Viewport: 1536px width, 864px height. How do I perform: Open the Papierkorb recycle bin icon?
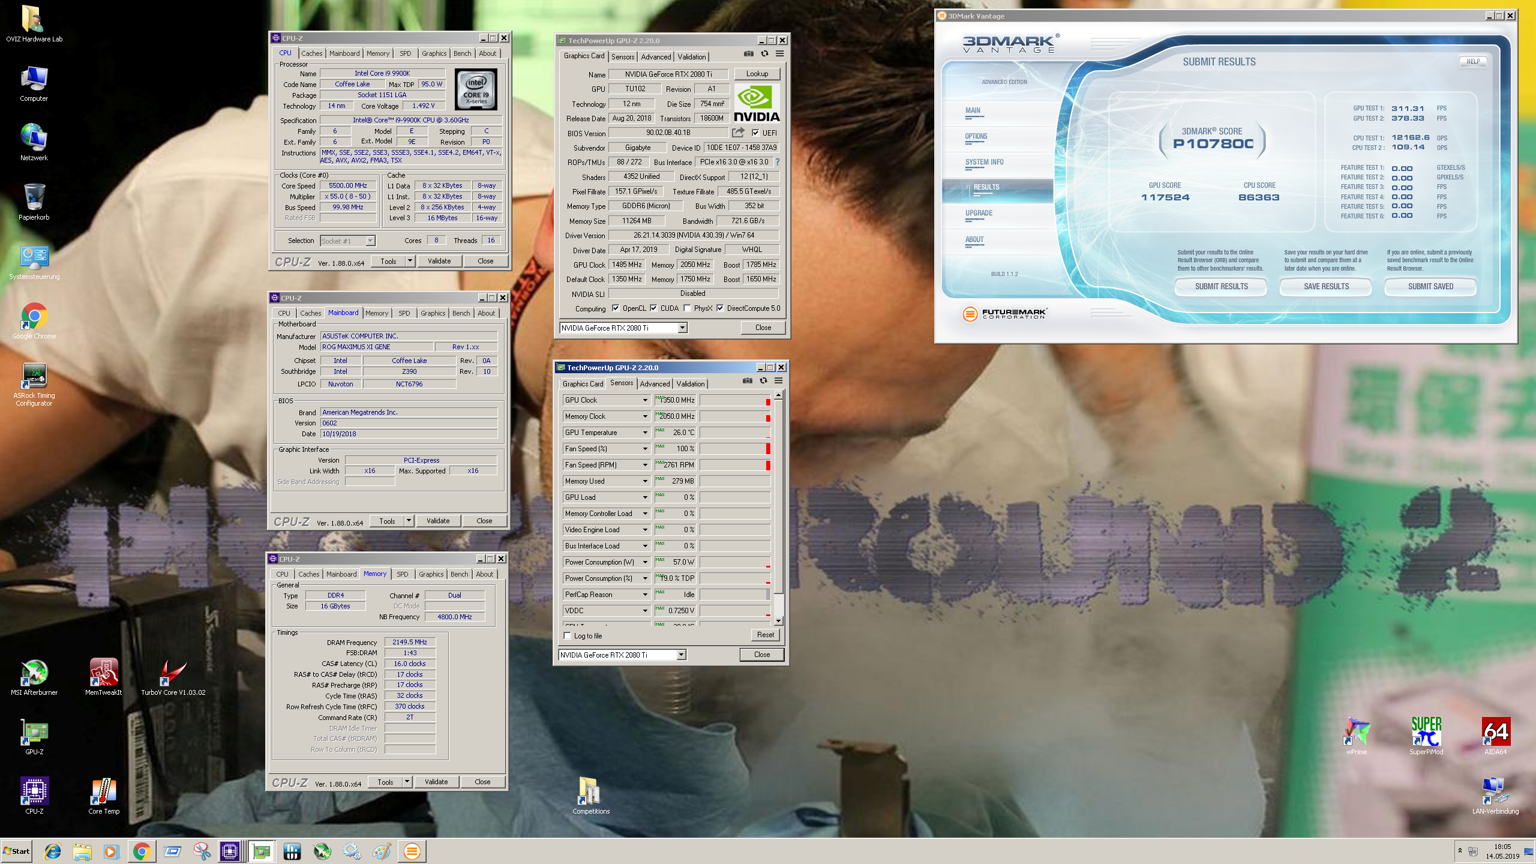click(x=34, y=202)
